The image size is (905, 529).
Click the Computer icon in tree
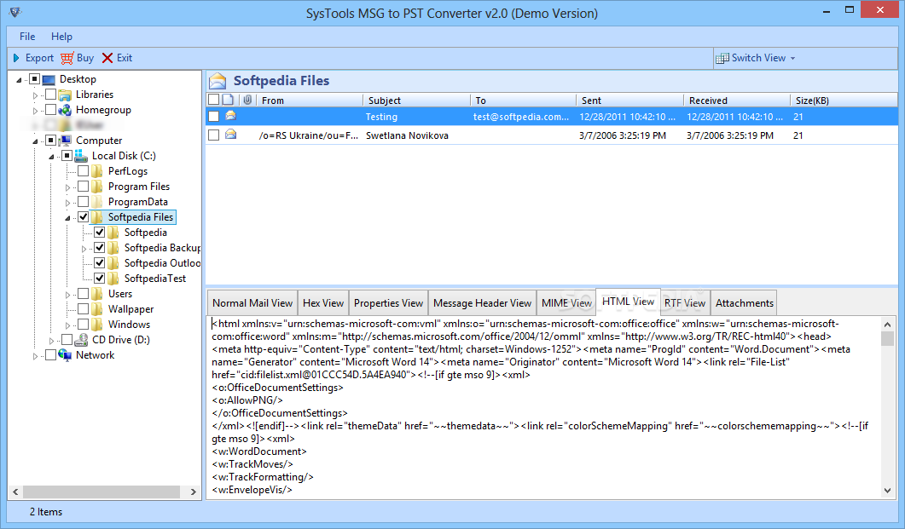(65, 140)
